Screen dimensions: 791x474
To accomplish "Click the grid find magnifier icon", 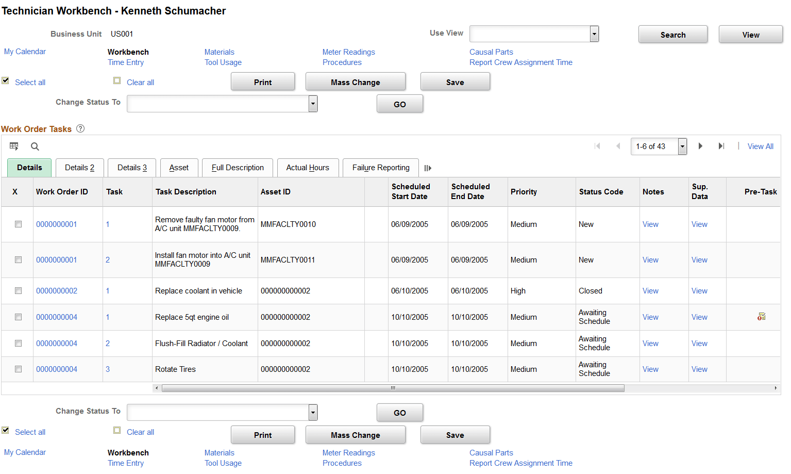I will pyautogui.click(x=35, y=146).
